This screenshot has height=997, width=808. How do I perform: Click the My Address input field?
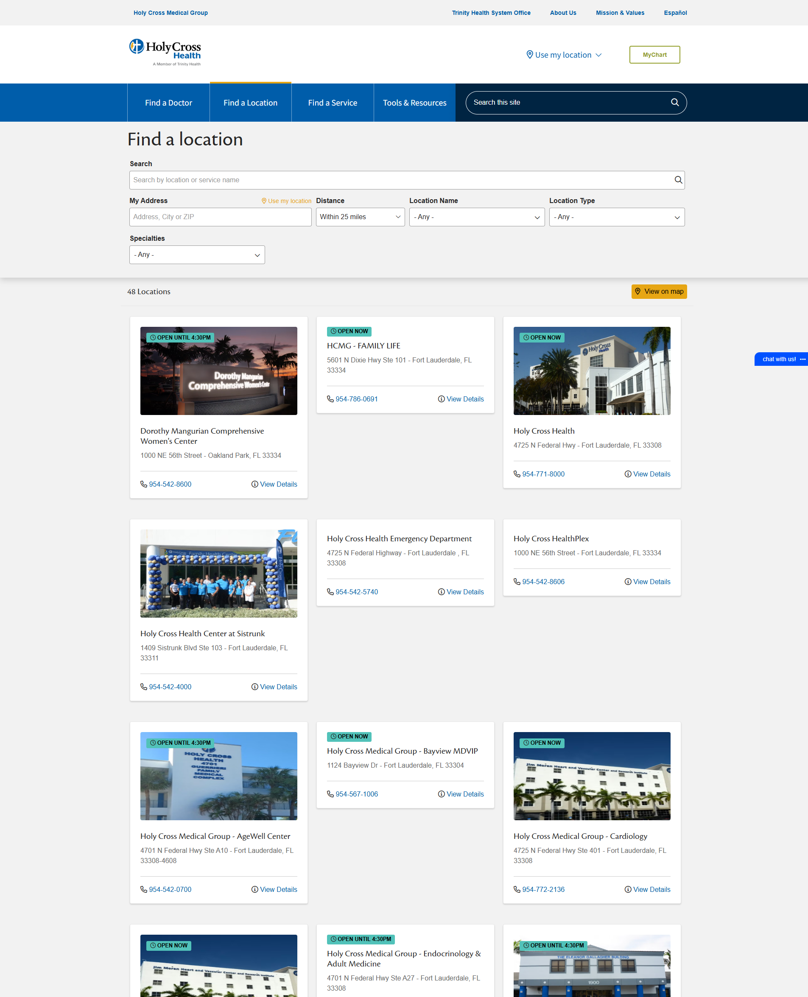tap(220, 217)
